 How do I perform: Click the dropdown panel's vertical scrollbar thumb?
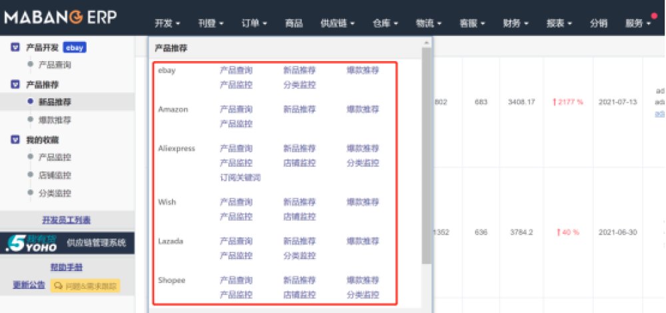426,156
